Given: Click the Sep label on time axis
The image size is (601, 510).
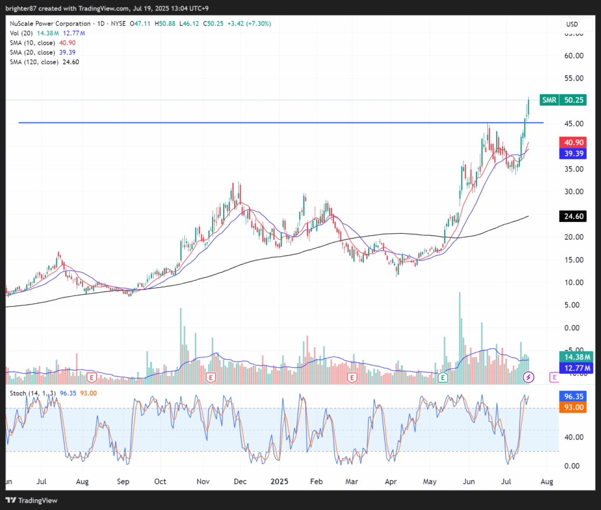Looking at the screenshot, I should pyautogui.click(x=123, y=481).
